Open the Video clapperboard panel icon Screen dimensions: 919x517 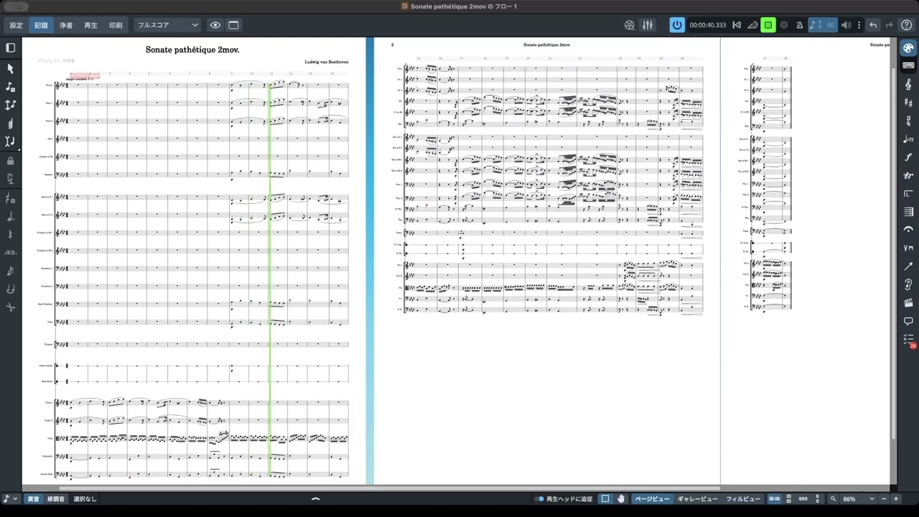908,302
